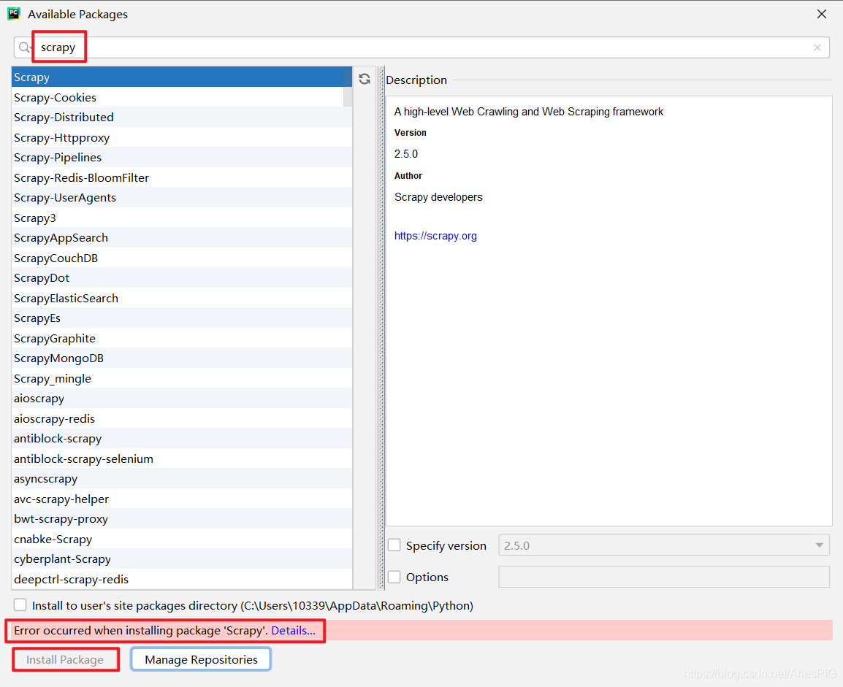
Task: Select the ScrapyElasticSearch package
Action: pyautogui.click(x=182, y=298)
